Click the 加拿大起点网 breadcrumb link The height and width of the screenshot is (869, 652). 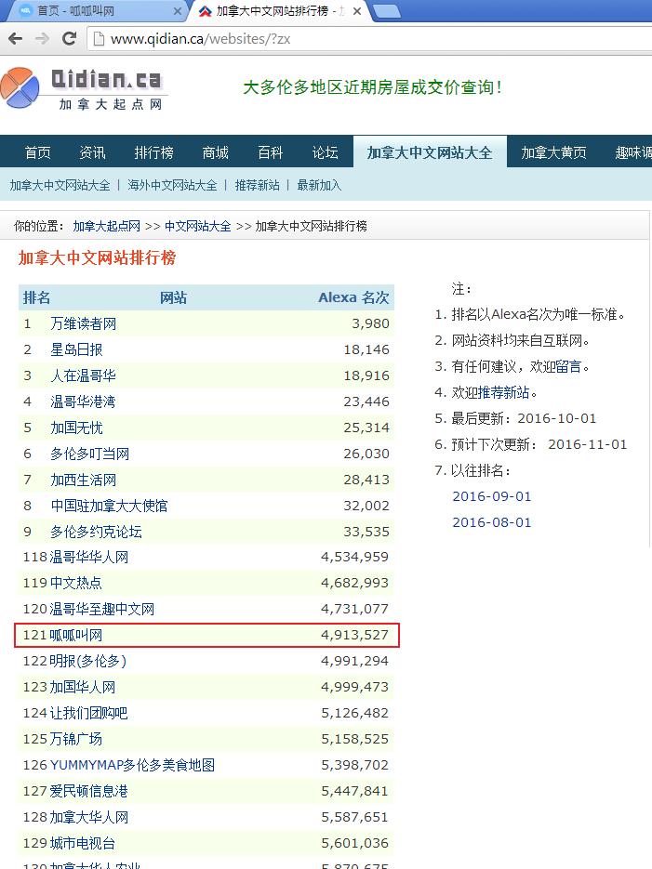coord(106,226)
